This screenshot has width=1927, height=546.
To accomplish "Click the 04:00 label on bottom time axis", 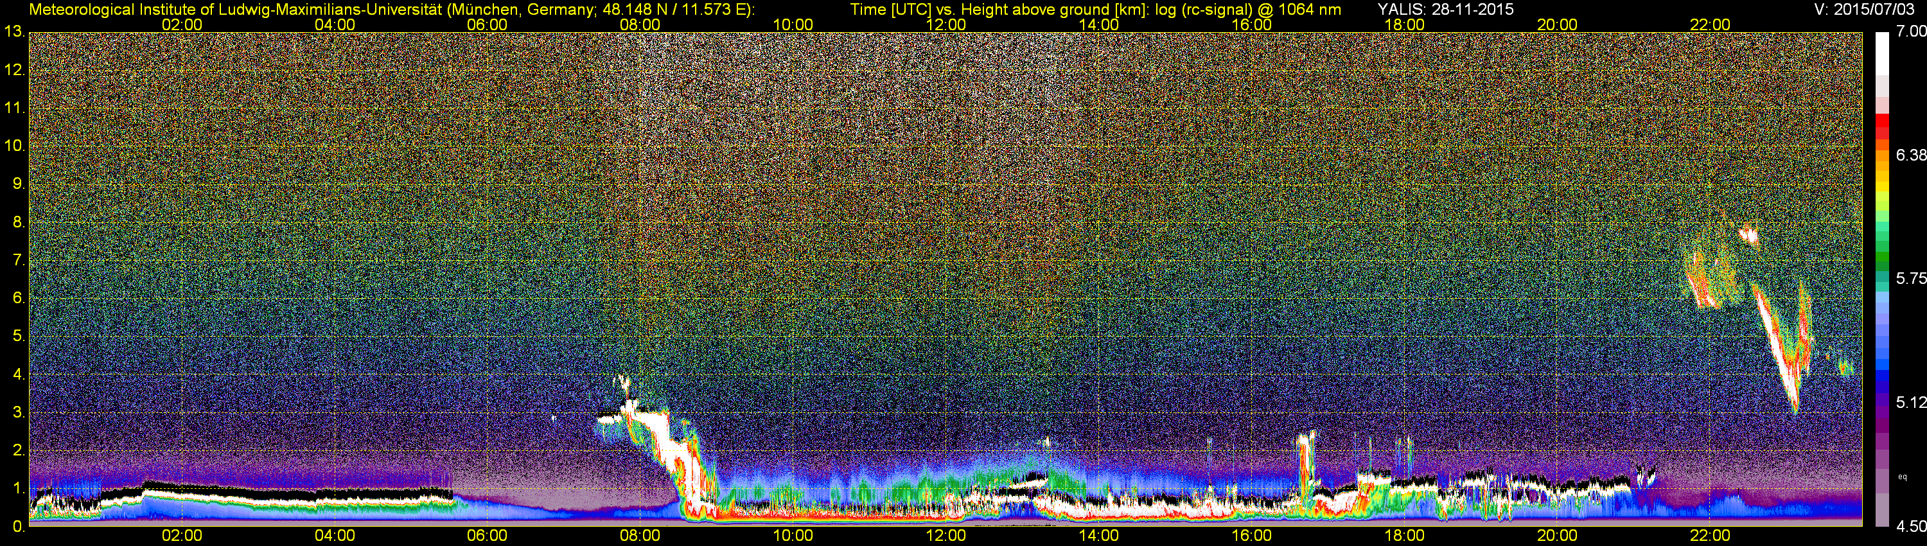I will coord(335,536).
